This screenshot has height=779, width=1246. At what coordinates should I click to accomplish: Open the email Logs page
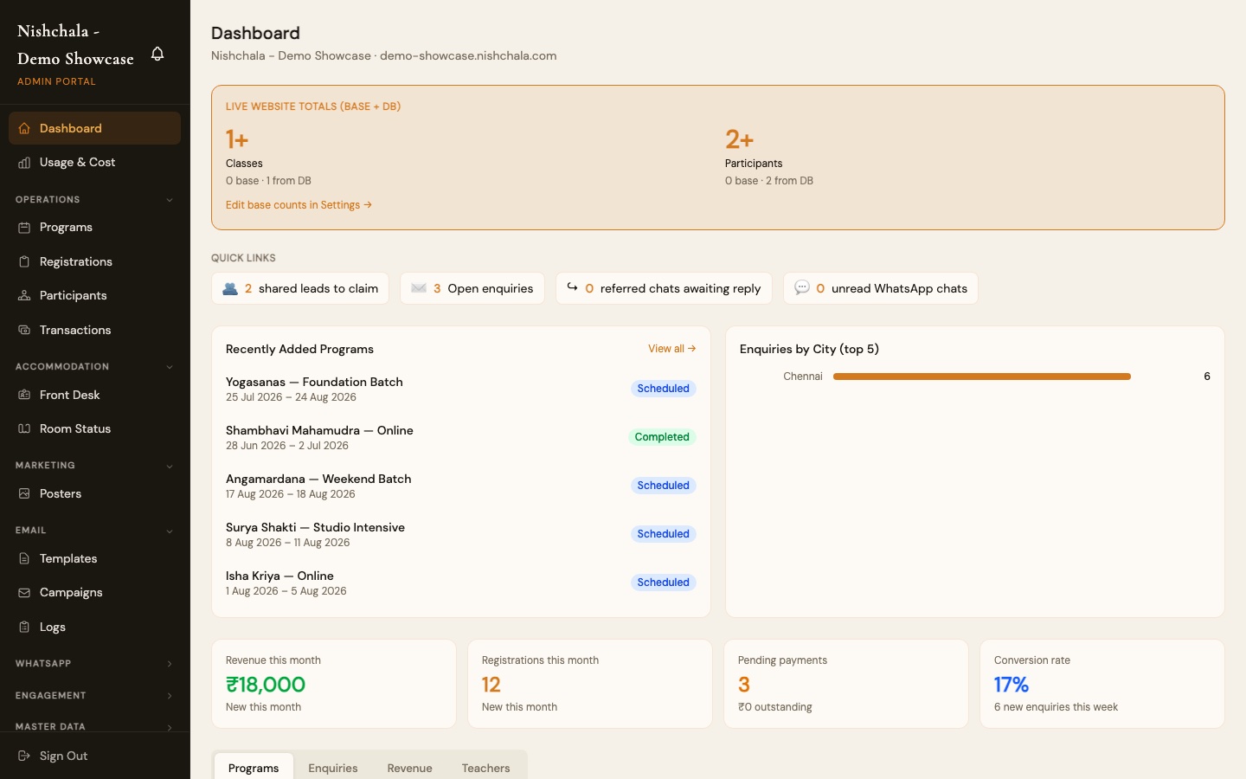(94, 627)
